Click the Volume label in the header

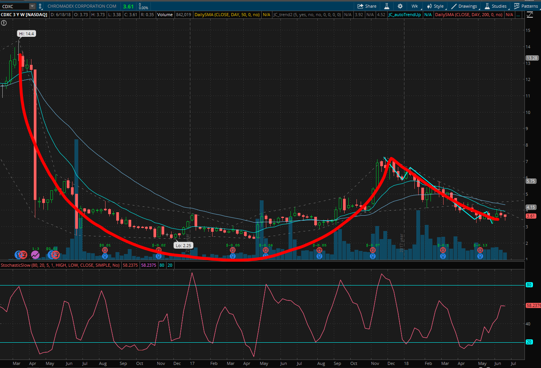click(165, 15)
